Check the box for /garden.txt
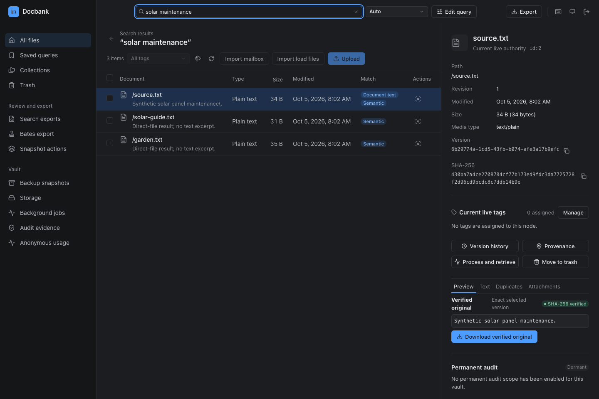Viewport: 599px width, 399px height. coord(110,143)
